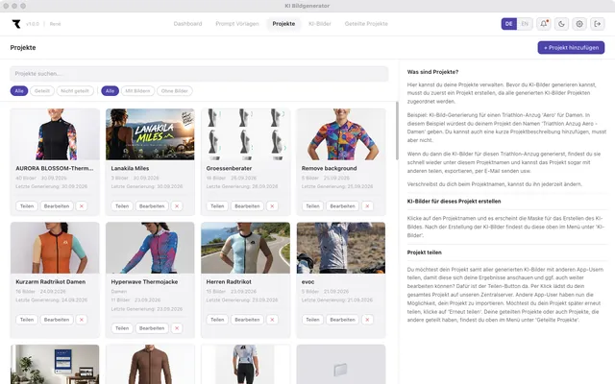This screenshot has height=384, width=615.
Task: Switch language to DE
Action: [509, 24]
